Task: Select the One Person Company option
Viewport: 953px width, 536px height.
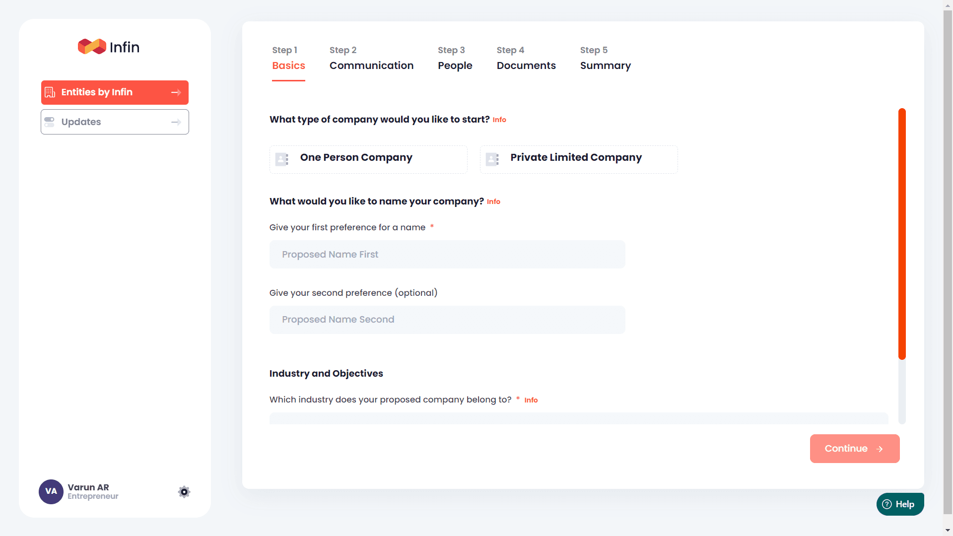Action: (x=368, y=159)
